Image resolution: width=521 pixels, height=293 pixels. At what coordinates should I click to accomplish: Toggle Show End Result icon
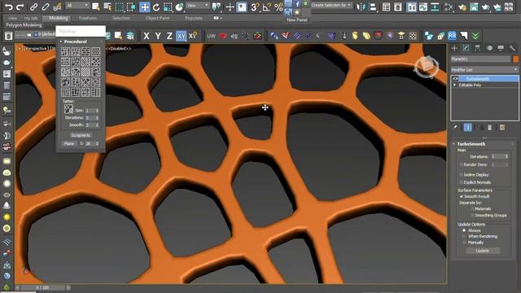coord(467,127)
